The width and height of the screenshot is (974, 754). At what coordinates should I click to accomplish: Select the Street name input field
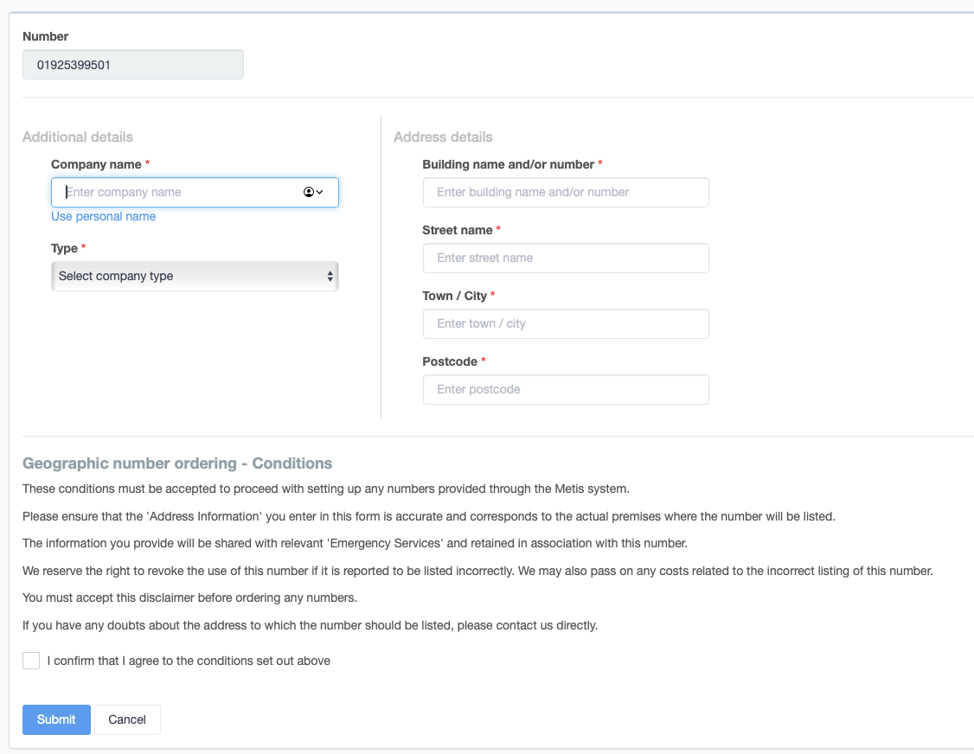coord(566,258)
